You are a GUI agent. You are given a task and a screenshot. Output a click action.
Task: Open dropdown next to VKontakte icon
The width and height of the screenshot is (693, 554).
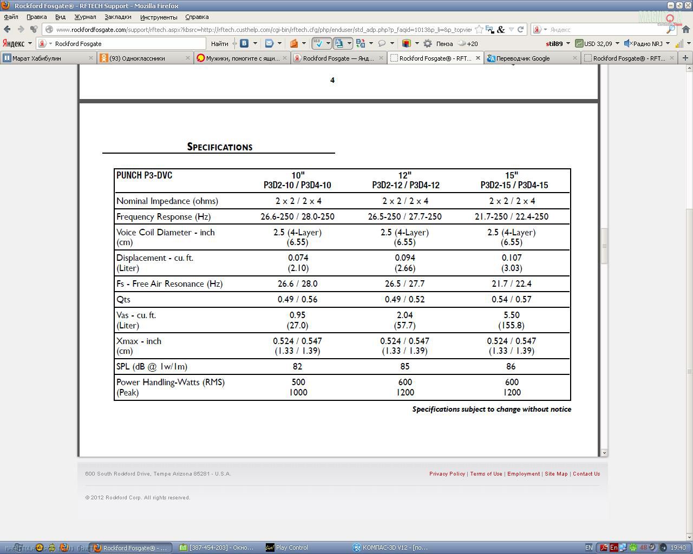255,43
